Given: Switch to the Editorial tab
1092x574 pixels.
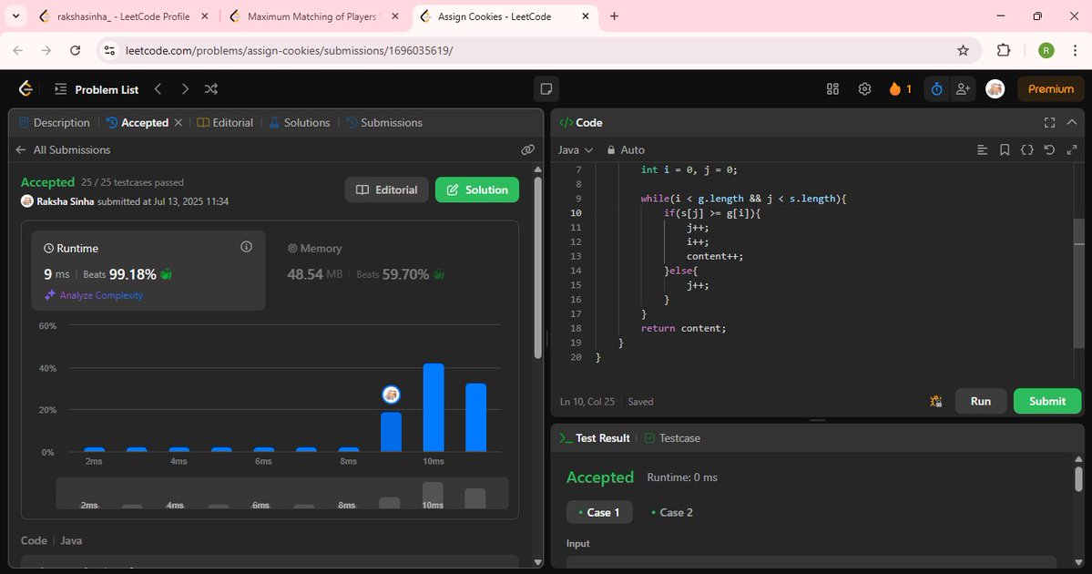Looking at the screenshot, I should 225,123.
